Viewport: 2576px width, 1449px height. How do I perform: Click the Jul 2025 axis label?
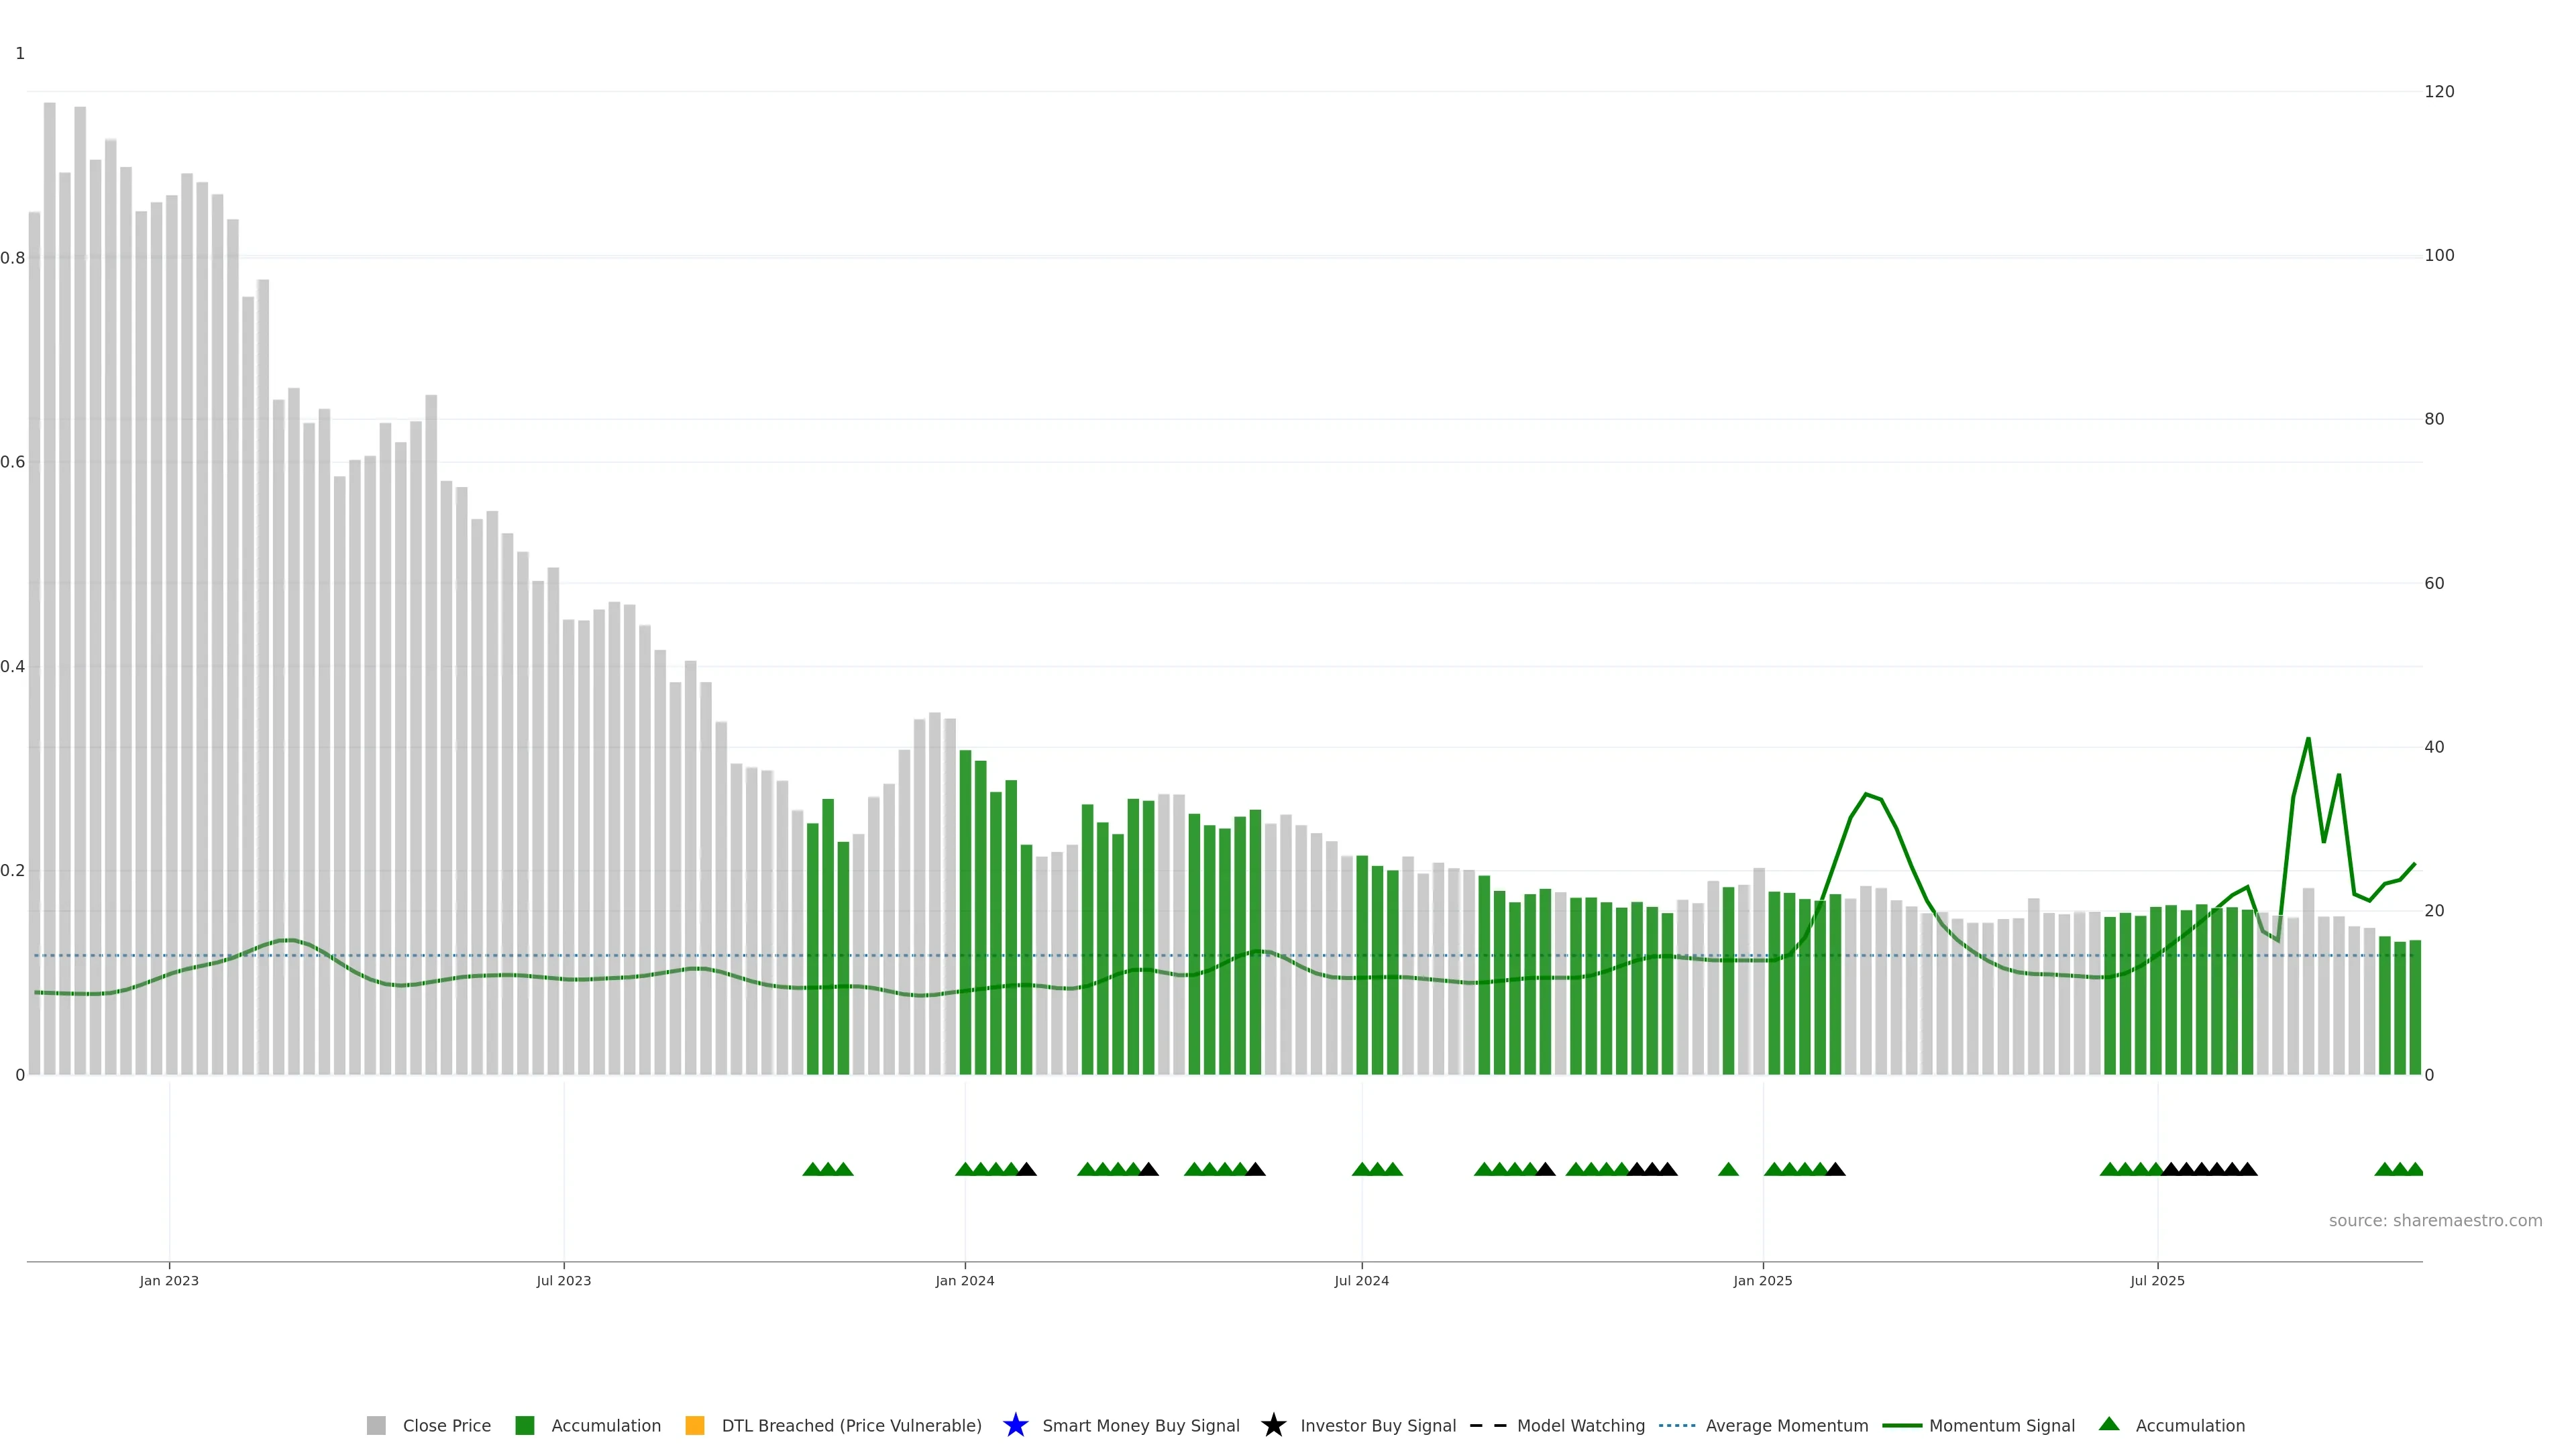tap(2157, 1280)
